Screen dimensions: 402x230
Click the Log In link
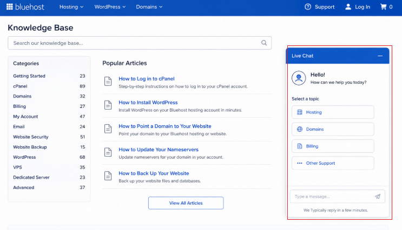click(x=363, y=7)
